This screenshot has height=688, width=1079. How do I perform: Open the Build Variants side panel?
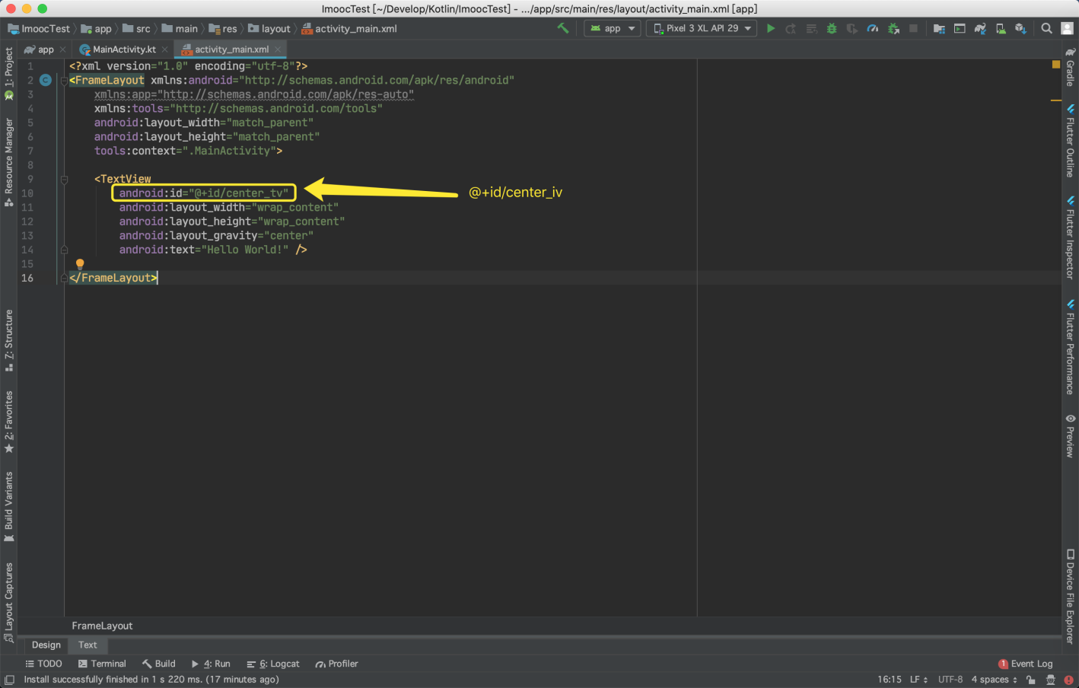tap(9, 507)
